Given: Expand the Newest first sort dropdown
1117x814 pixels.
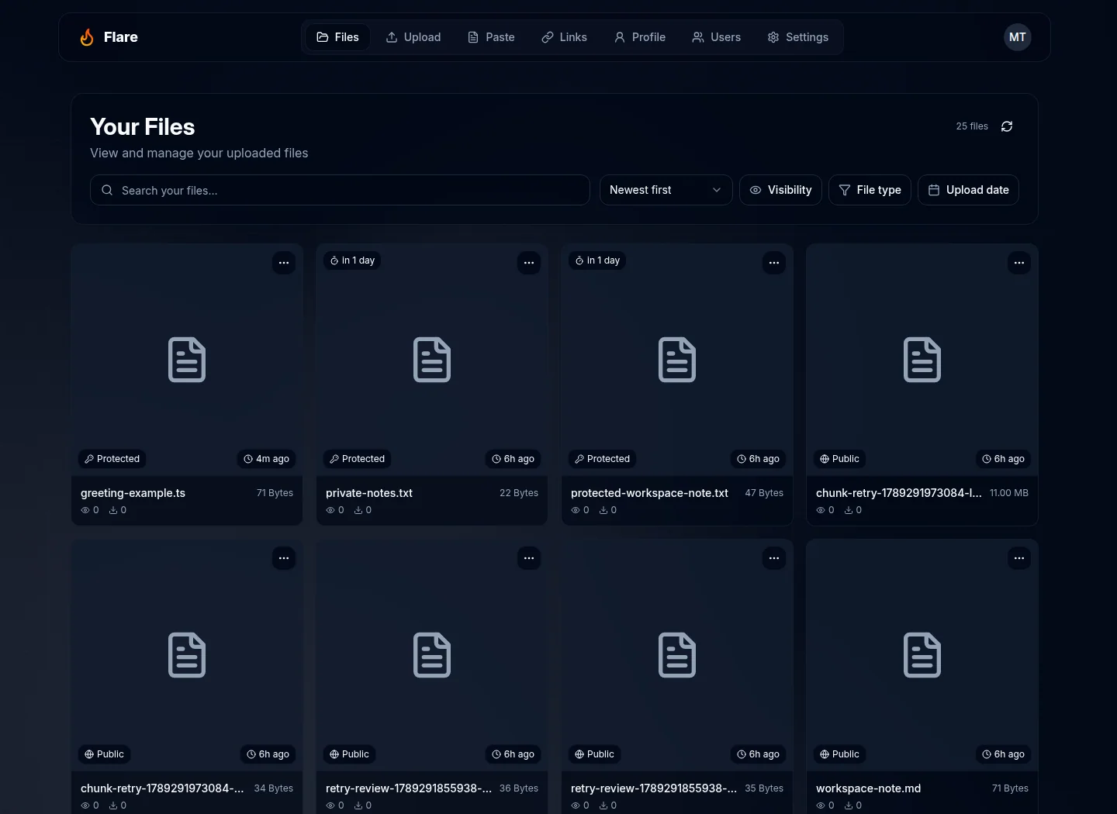Looking at the screenshot, I should tap(666, 190).
